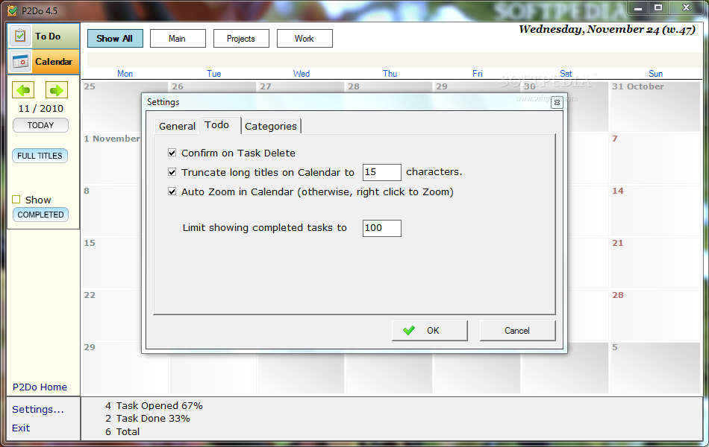Viewport: 709px width, 447px height.
Task: Click the 2 Task Done 33% status
Action: point(148,418)
